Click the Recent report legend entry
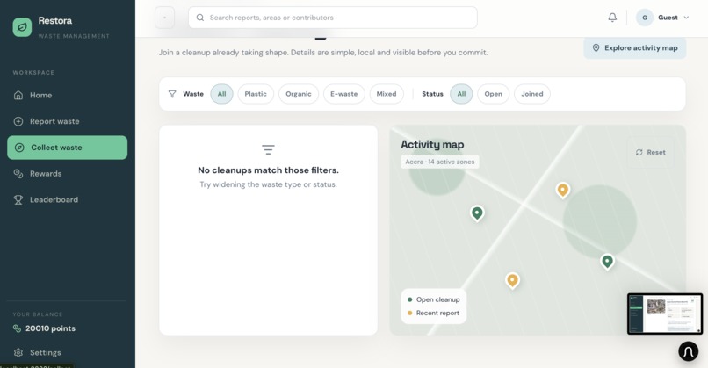The image size is (708, 368). pyautogui.click(x=433, y=313)
